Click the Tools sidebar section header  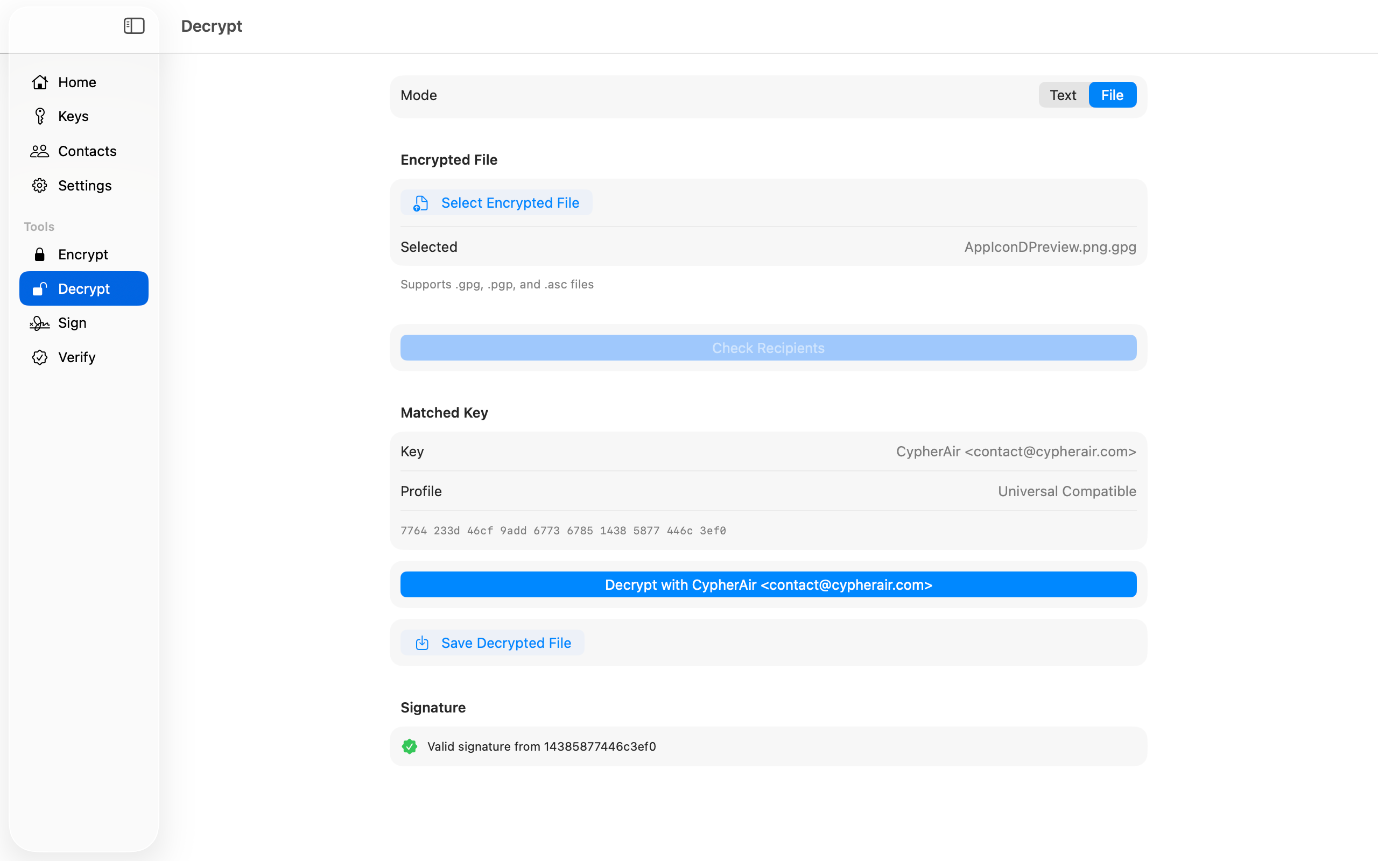point(39,227)
